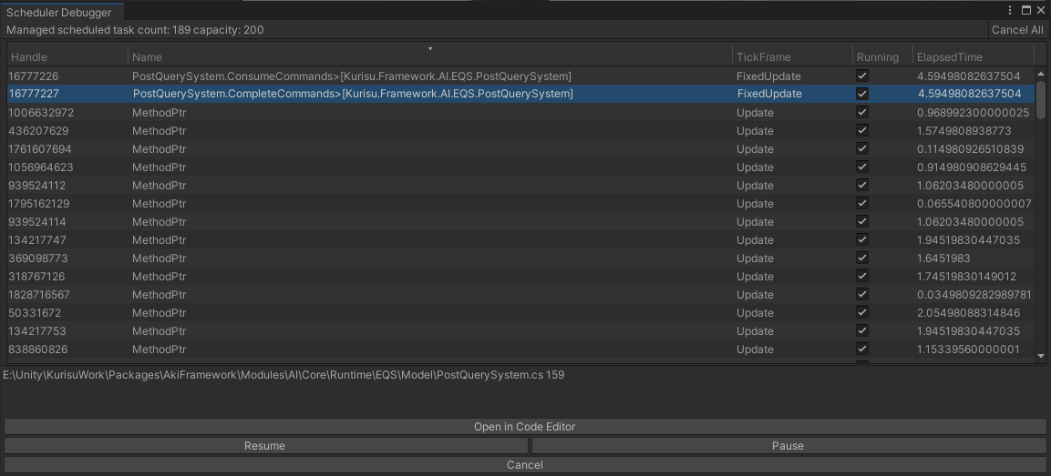Screen dimensions: 1051x476
Task: Click elapsed time 1.6451983
Action: tap(943, 258)
